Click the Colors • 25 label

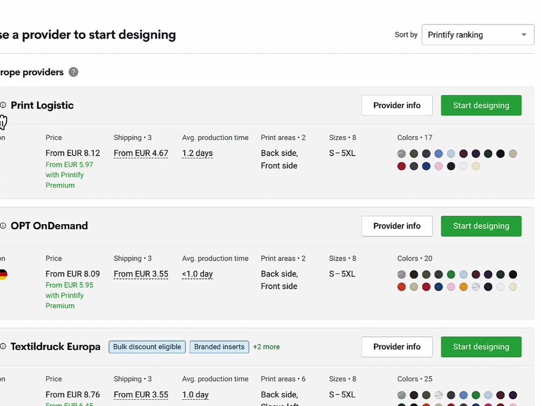(415, 379)
